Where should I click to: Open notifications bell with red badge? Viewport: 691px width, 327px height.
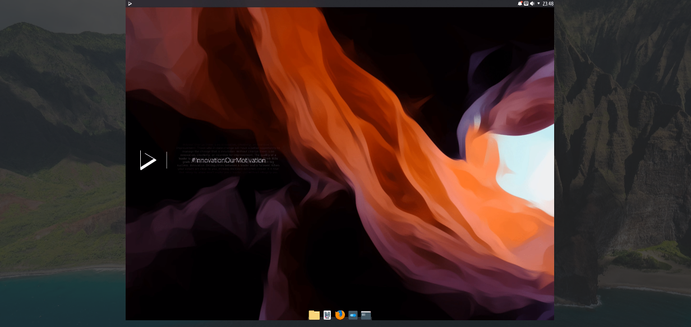(x=520, y=3)
